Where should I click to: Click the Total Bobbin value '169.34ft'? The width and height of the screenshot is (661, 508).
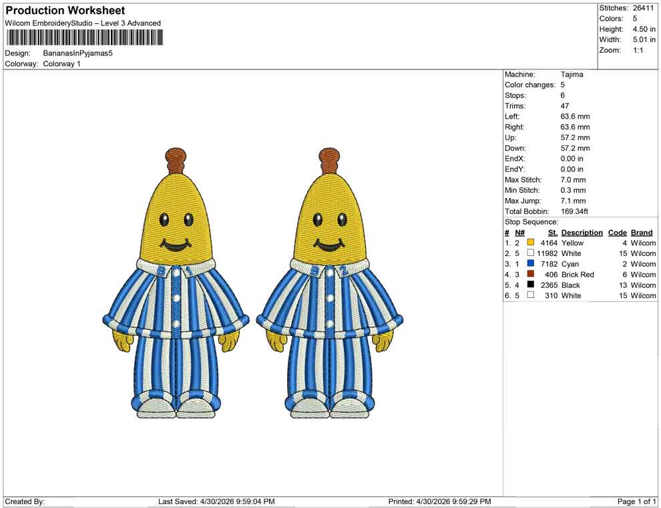pos(574,211)
